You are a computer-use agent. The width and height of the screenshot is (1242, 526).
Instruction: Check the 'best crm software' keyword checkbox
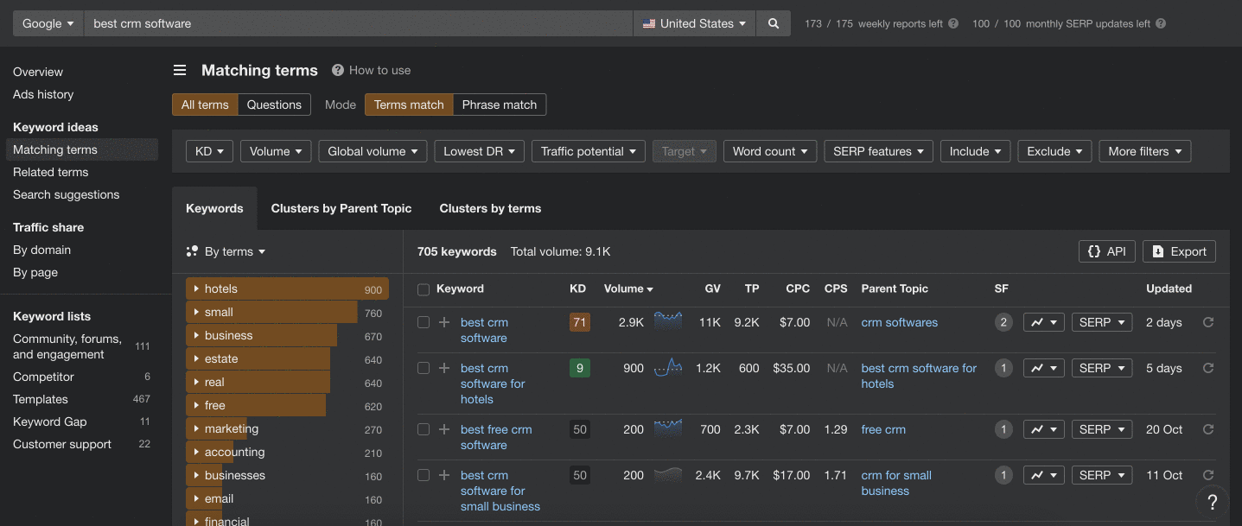coord(424,322)
